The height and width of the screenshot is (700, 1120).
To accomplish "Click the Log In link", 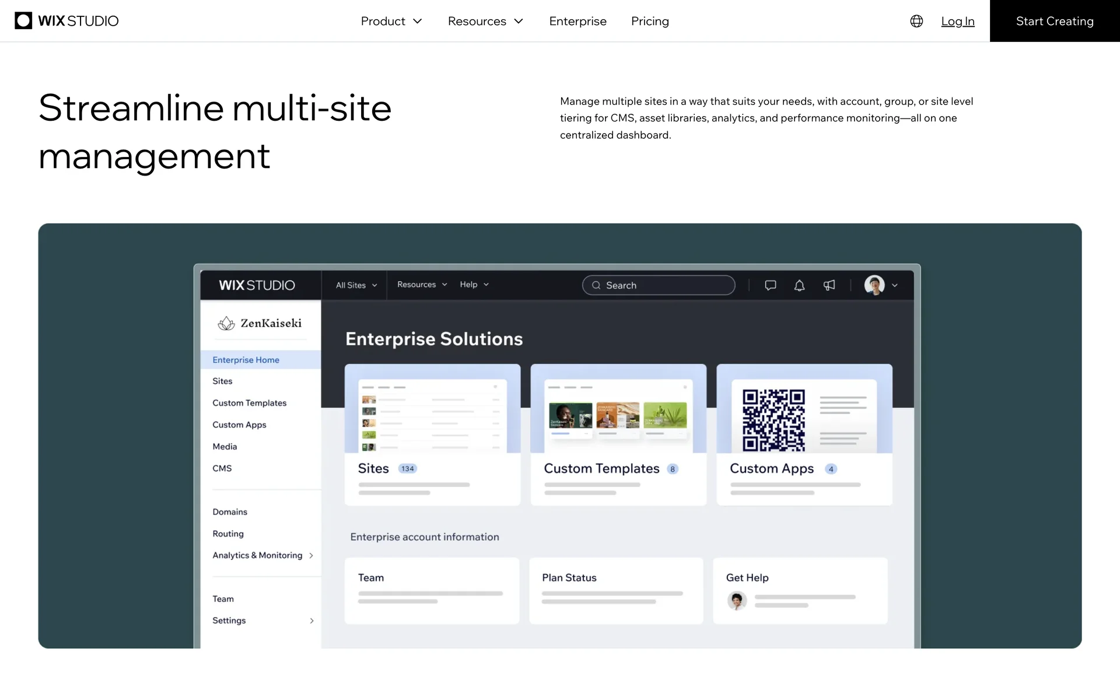I will click(957, 21).
